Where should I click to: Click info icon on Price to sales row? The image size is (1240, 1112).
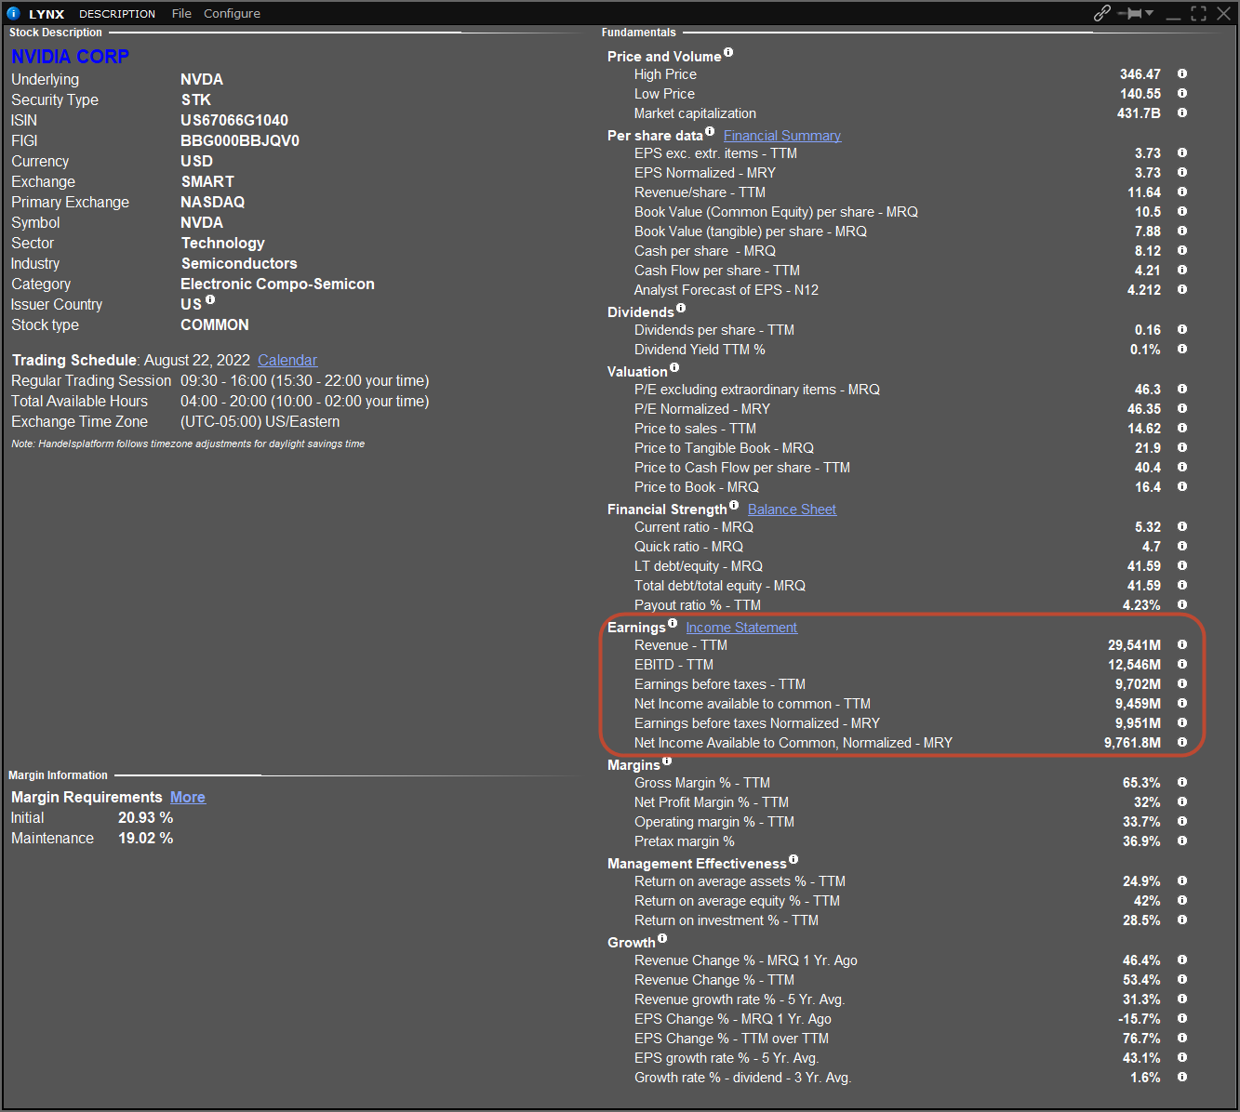pos(1182,428)
